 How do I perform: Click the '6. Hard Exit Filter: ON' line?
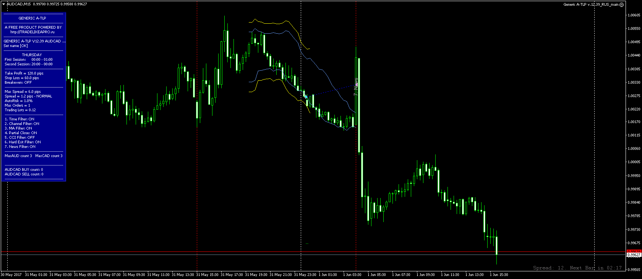pos(23,142)
